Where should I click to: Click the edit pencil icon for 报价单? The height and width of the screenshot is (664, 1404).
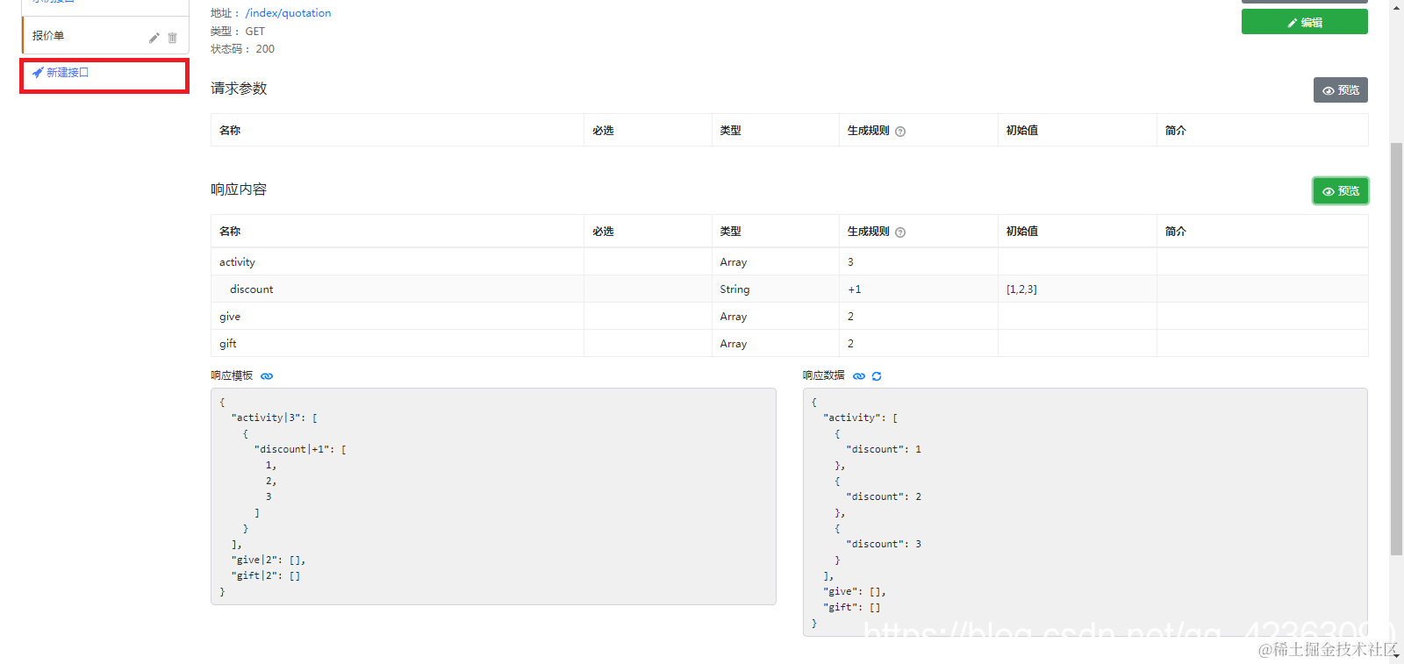pos(154,38)
